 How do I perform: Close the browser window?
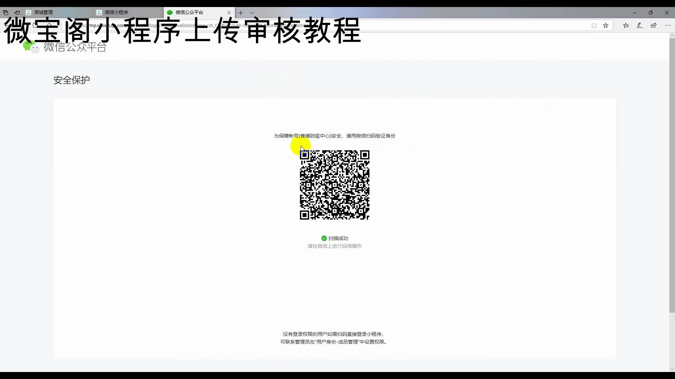point(667,13)
